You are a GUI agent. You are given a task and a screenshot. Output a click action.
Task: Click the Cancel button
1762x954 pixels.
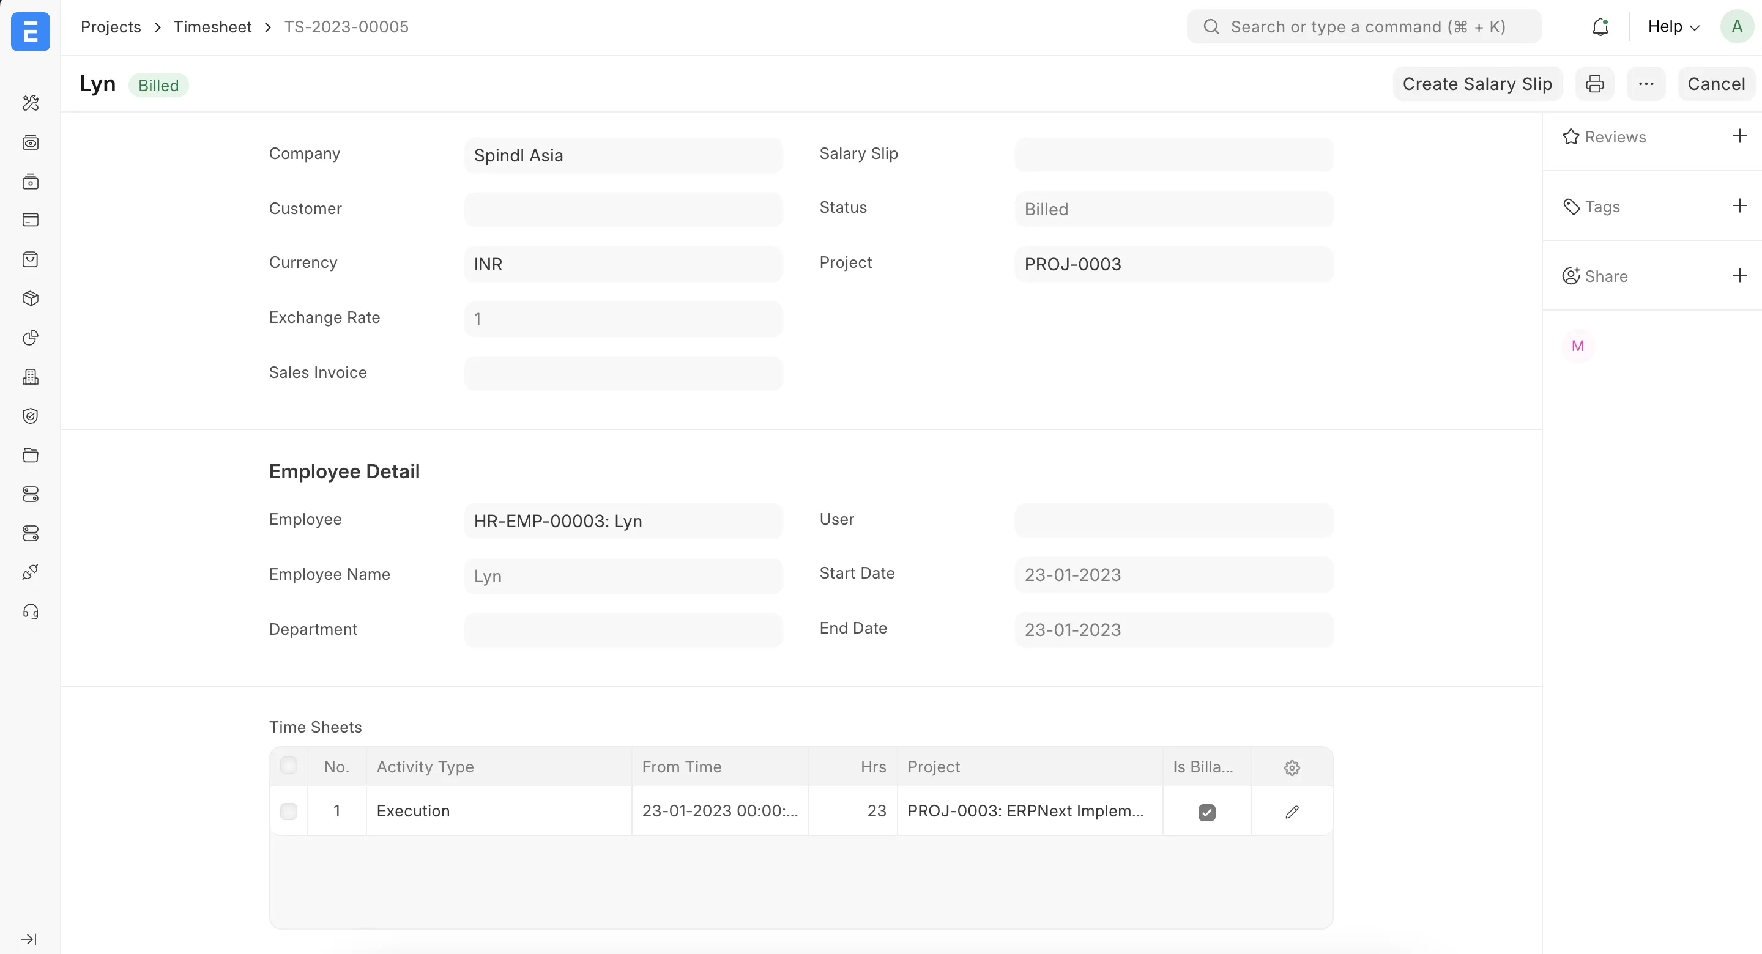point(1716,84)
